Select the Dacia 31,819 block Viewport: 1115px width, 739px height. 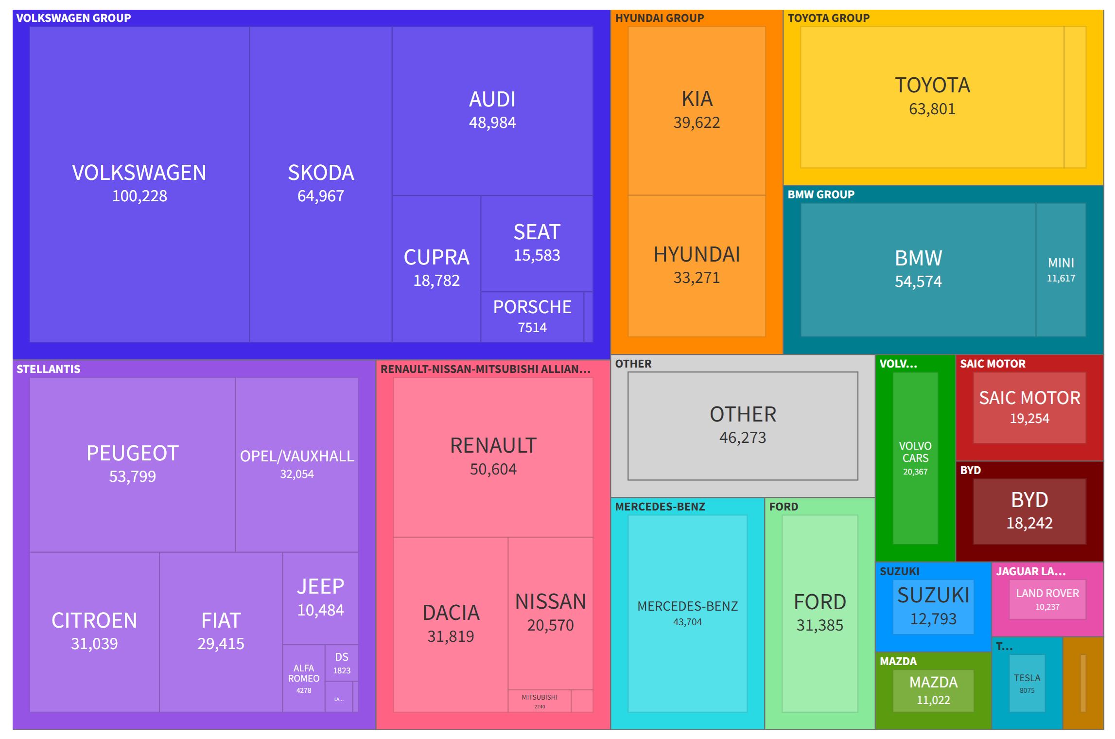pyautogui.click(x=451, y=624)
